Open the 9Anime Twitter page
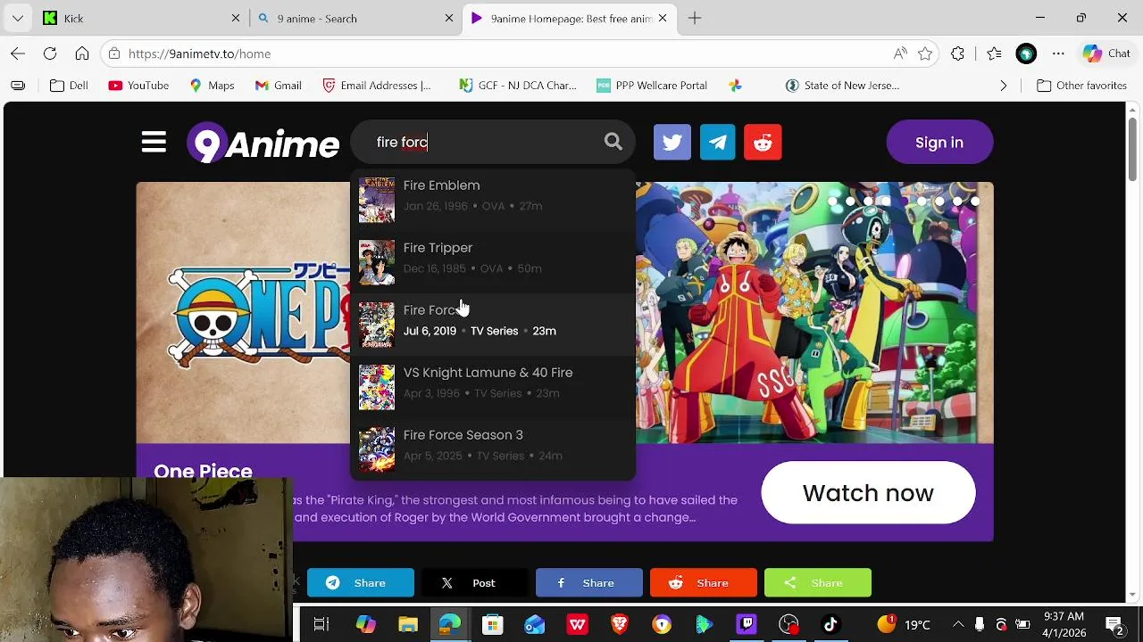The height and width of the screenshot is (642, 1143). pos(672,143)
